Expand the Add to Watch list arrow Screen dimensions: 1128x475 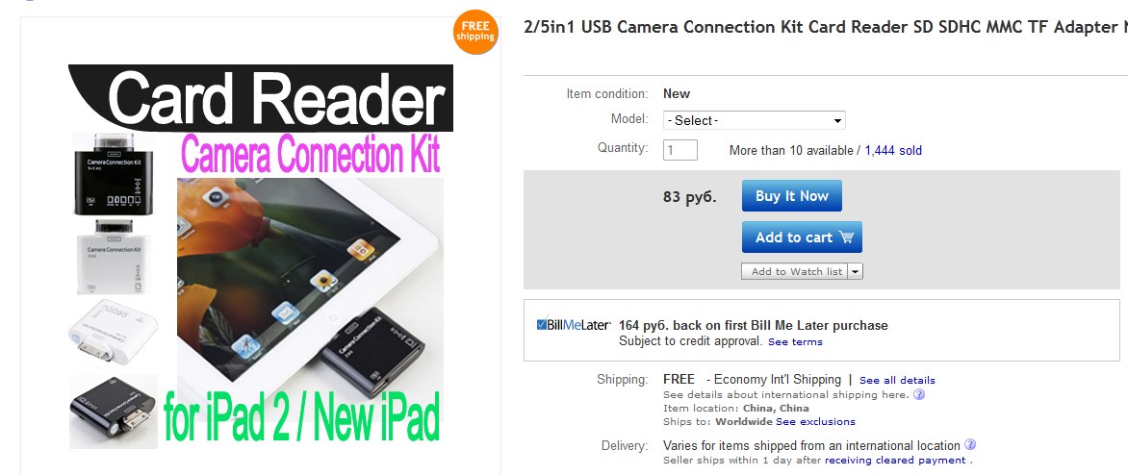click(x=856, y=271)
